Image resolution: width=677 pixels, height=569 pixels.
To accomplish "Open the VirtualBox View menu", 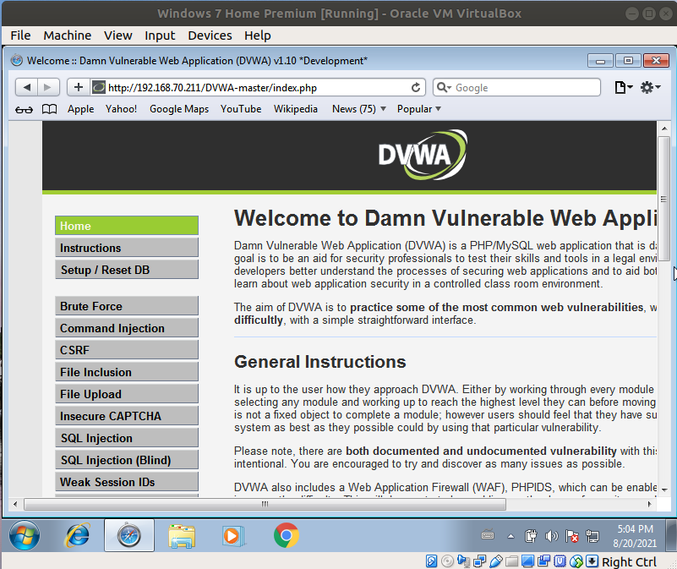I will point(117,36).
